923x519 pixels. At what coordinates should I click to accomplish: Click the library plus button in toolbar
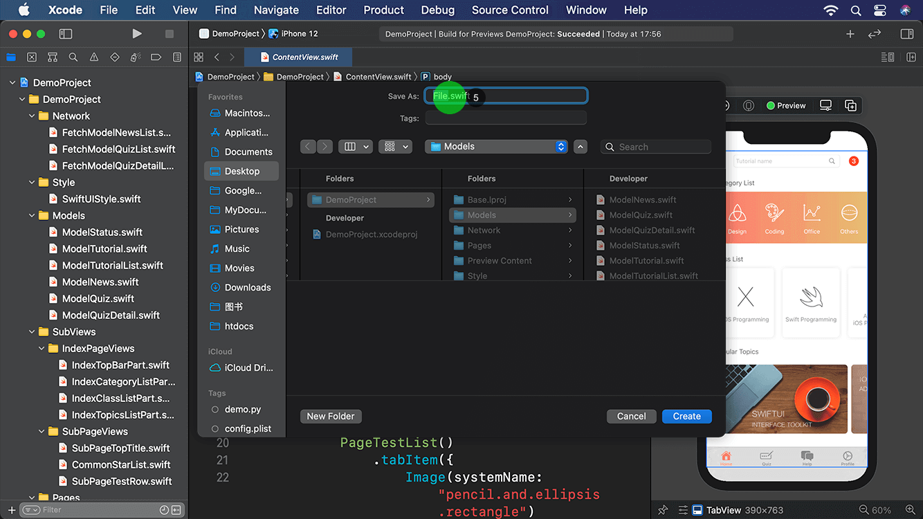coord(850,34)
